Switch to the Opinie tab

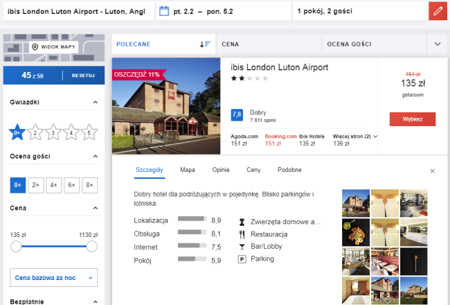[x=221, y=170]
